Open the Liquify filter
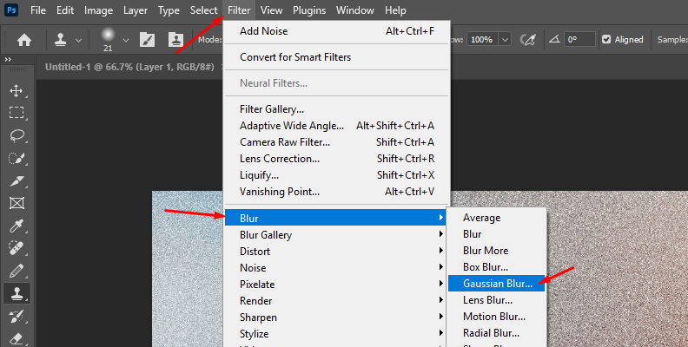 coord(337,175)
